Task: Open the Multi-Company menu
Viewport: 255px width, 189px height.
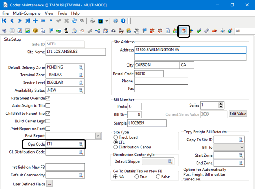Action: [26, 13]
